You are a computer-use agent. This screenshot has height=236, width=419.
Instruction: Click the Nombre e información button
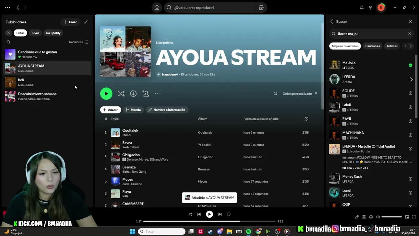pyautogui.click(x=167, y=110)
